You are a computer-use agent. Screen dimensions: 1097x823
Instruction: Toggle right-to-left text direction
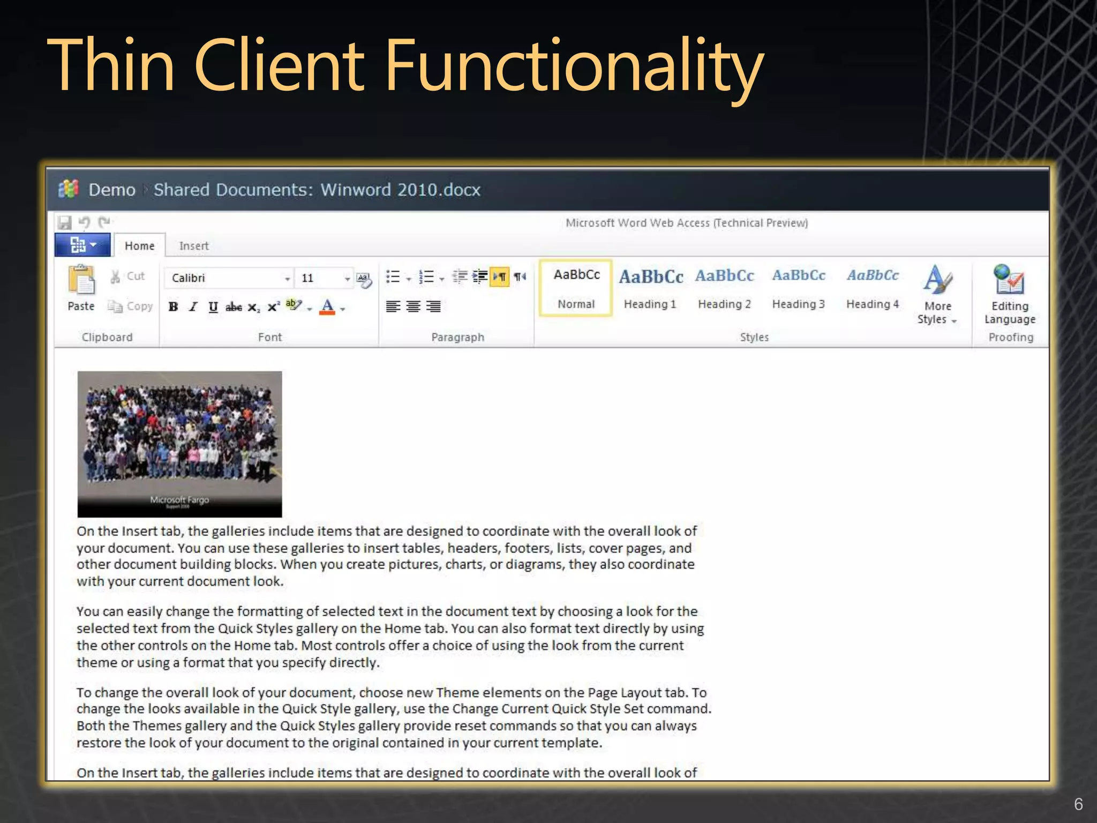pyautogui.click(x=520, y=277)
